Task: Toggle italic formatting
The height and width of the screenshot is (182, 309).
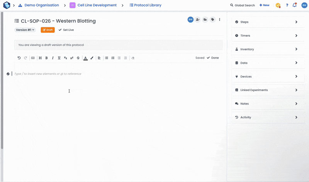Action: (x=53, y=58)
